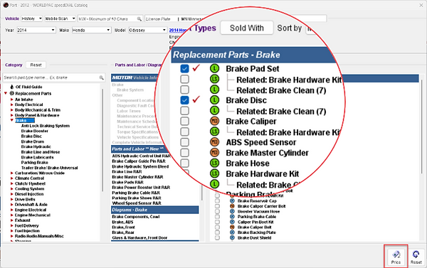This screenshot has height=268, width=427.
Task: Select Brake Booster subcategory
Action: (x=35, y=131)
